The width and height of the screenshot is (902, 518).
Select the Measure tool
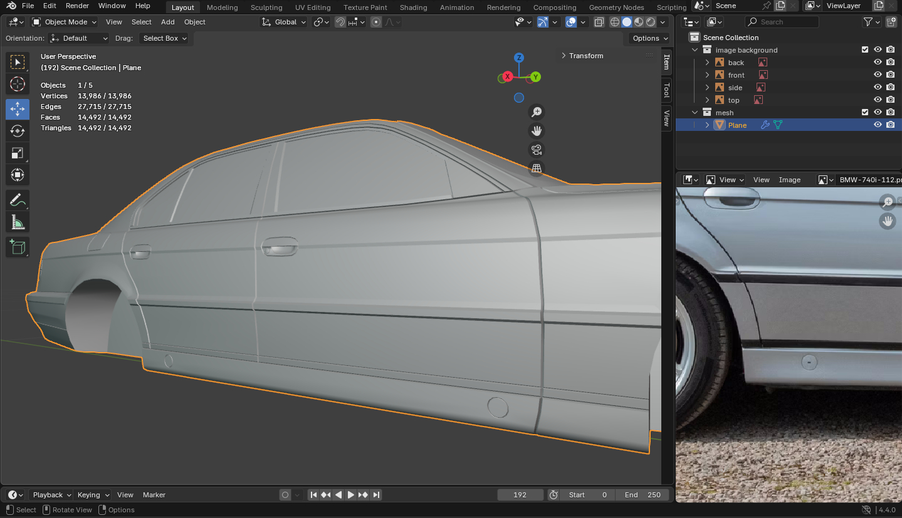click(x=18, y=222)
